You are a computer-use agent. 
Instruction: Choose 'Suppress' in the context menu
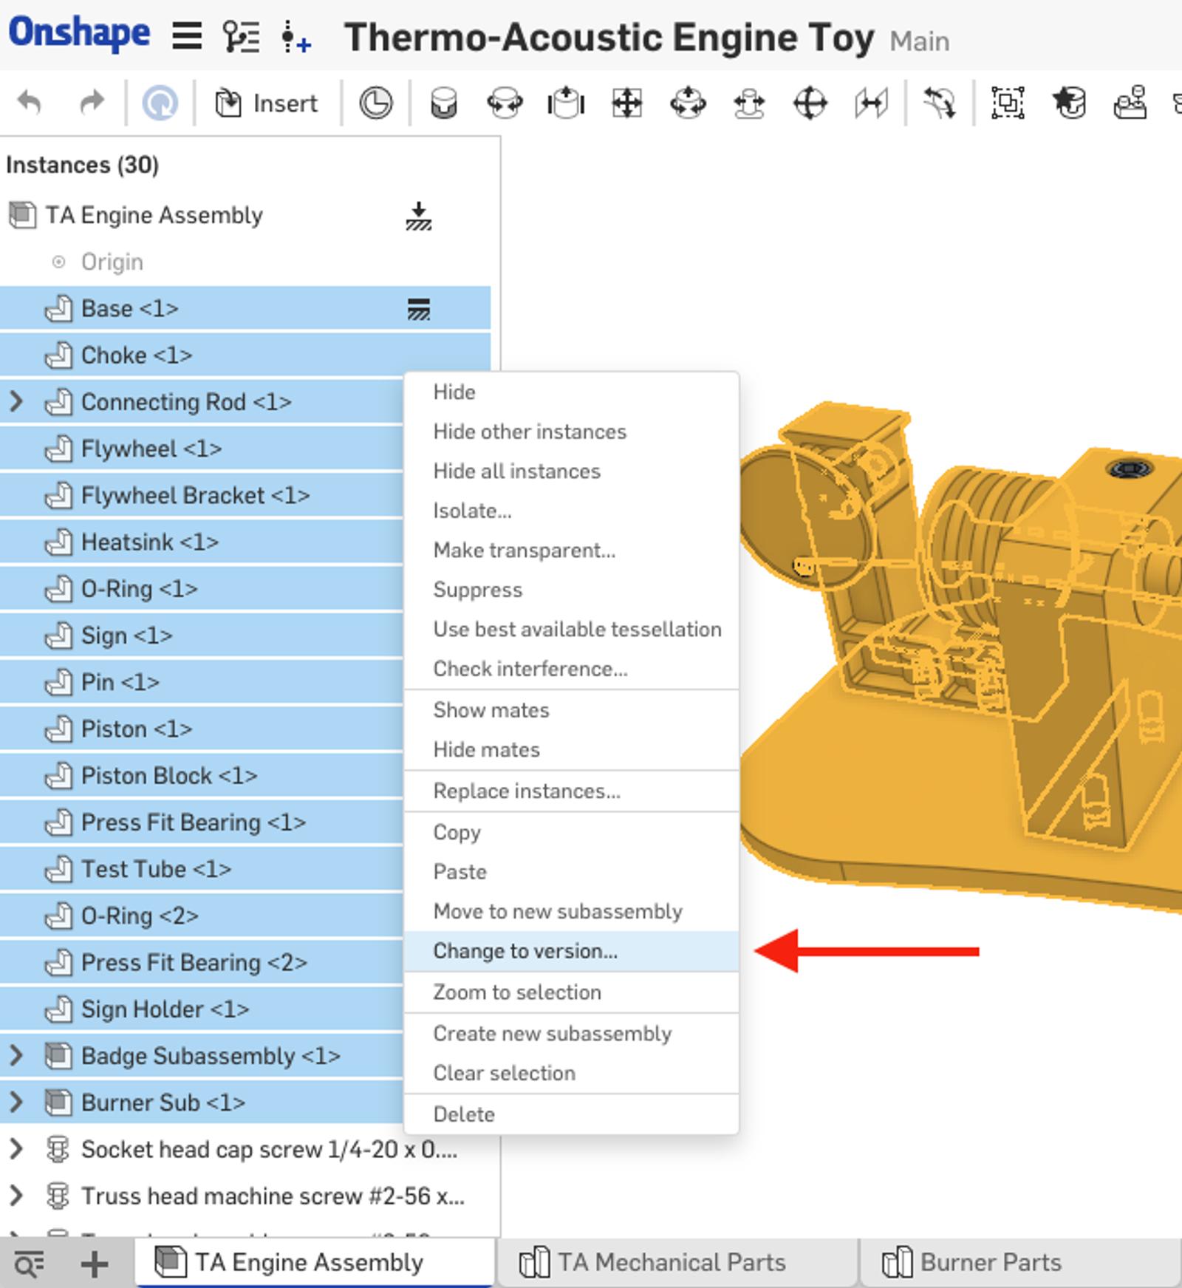coord(477,590)
